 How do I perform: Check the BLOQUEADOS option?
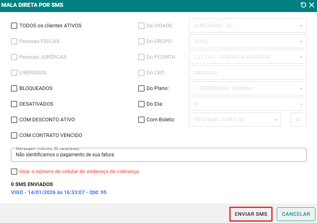click(x=14, y=88)
